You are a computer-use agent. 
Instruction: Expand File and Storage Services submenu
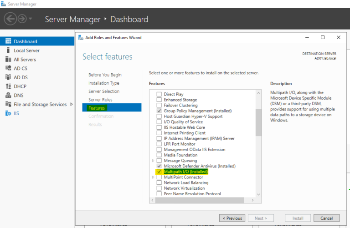pyautogui.click(x=71, y=104)
